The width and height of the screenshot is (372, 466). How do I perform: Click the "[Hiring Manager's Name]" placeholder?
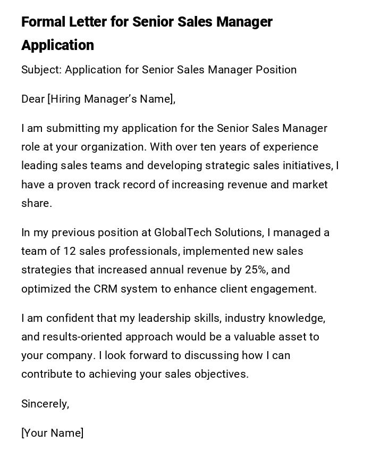tap(111, 99)
